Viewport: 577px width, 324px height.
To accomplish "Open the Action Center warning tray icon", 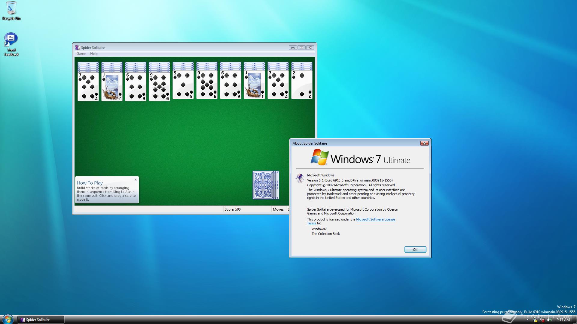I will 535,320.
